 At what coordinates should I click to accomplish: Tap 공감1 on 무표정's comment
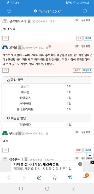(79, 150)
